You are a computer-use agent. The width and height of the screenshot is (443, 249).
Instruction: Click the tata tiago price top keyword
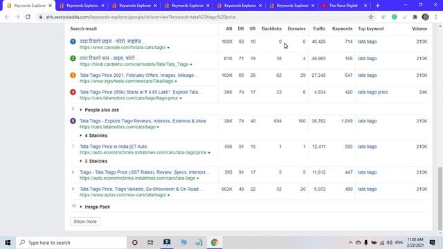[x=372, y=92]
